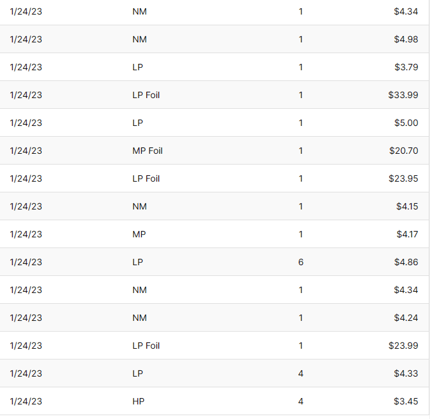Select the MP Foil condition cell
The image size is (430, 419).
(148, 151)
